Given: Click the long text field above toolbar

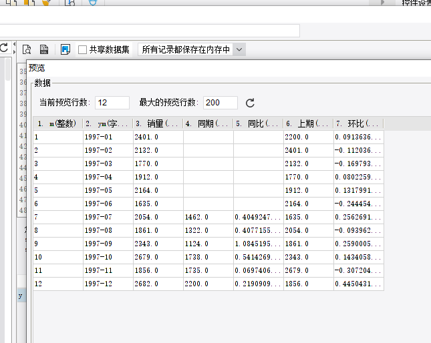Looking at the screenshot, I should point(150,31).
